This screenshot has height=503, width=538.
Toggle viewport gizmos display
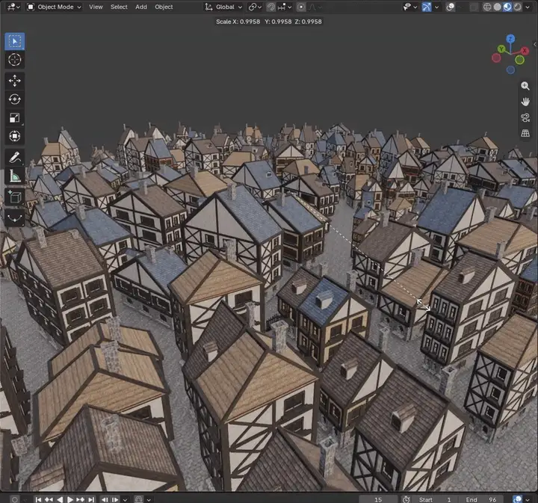[x=427, y=7]
